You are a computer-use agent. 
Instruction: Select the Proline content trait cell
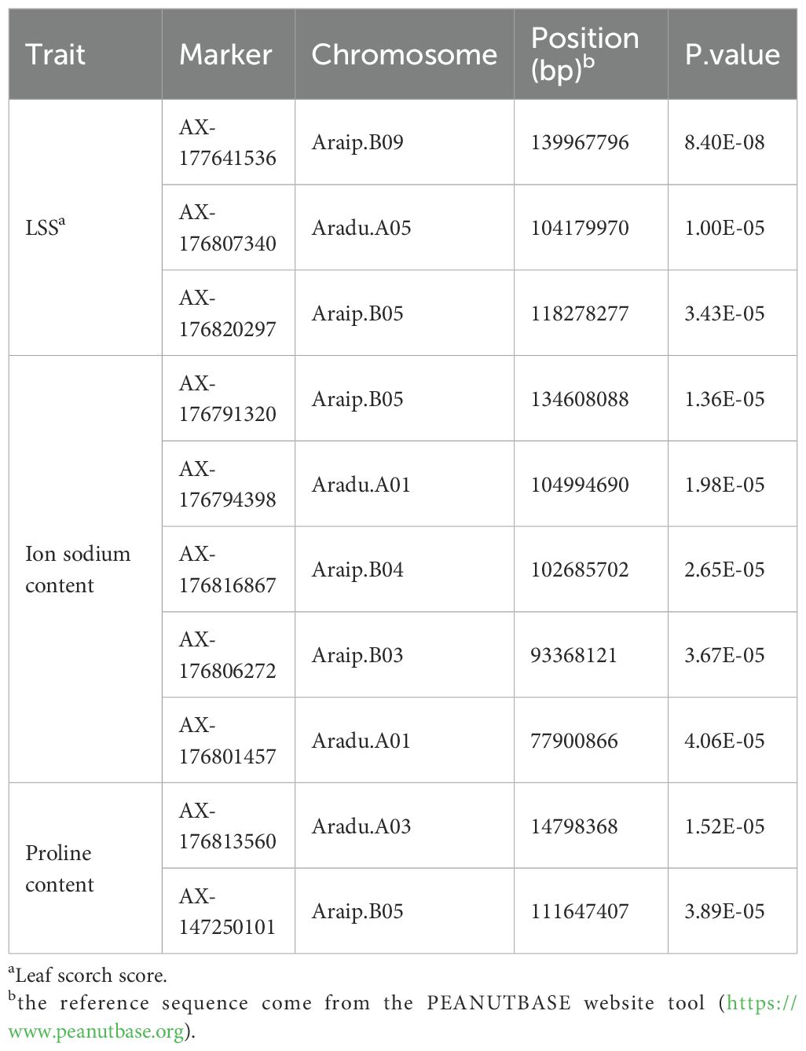[59, 868]
